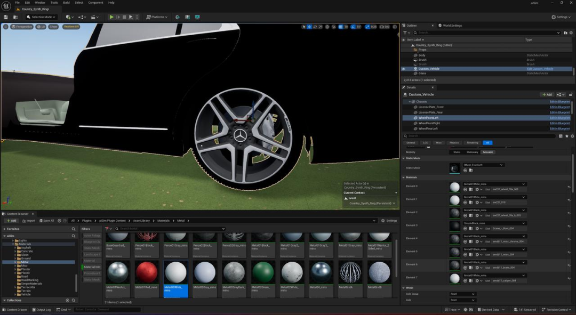Viewport: 576px width, 315px height.
Task: Toggle the Realtime Off warning button
Action: (x=71, y=27)
